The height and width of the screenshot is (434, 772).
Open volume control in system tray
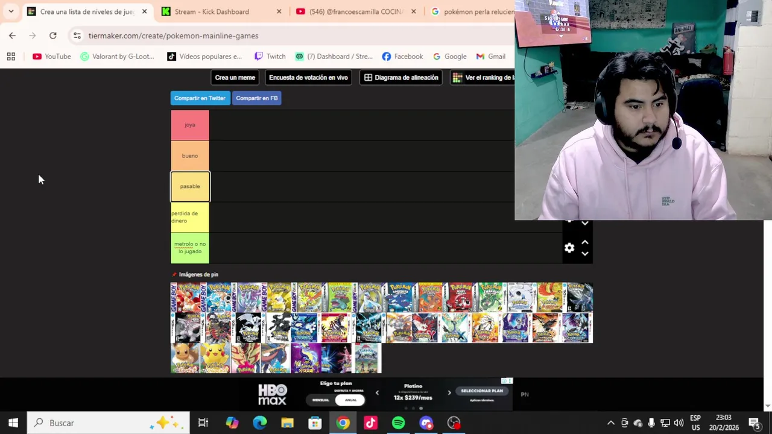[679, 423]
